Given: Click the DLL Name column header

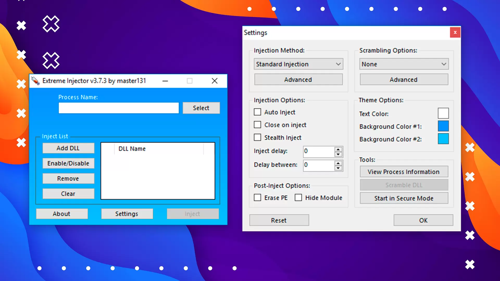Looking at the screenshot, I should point(159,149).
